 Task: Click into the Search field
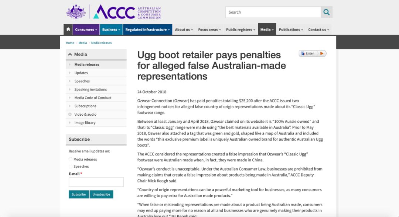point(273,12)
